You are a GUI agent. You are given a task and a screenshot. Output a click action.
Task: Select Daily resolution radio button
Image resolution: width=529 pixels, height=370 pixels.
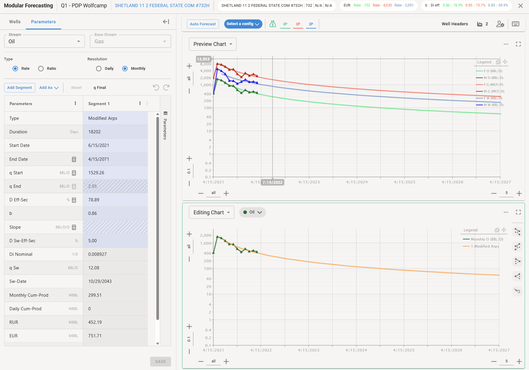(x=99, y=69)
